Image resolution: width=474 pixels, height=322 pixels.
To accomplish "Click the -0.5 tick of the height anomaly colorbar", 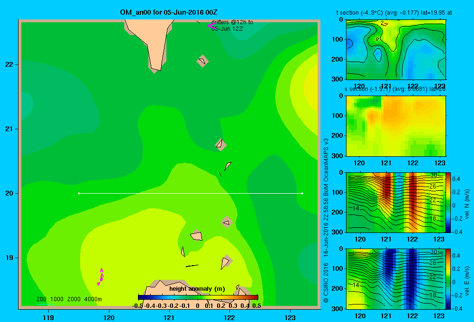I will click(137, 306).
